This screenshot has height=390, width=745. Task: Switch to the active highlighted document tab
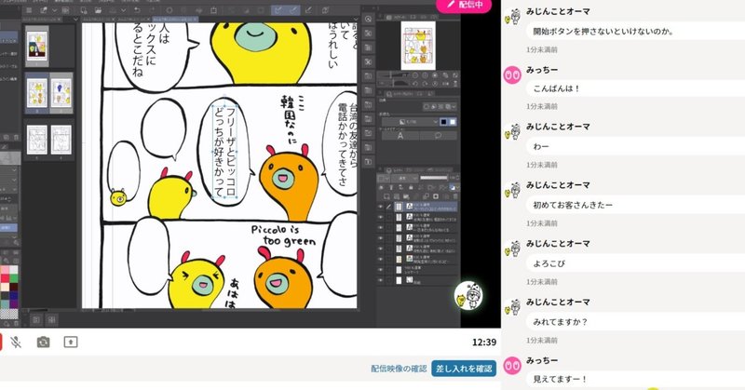[174, 20]
